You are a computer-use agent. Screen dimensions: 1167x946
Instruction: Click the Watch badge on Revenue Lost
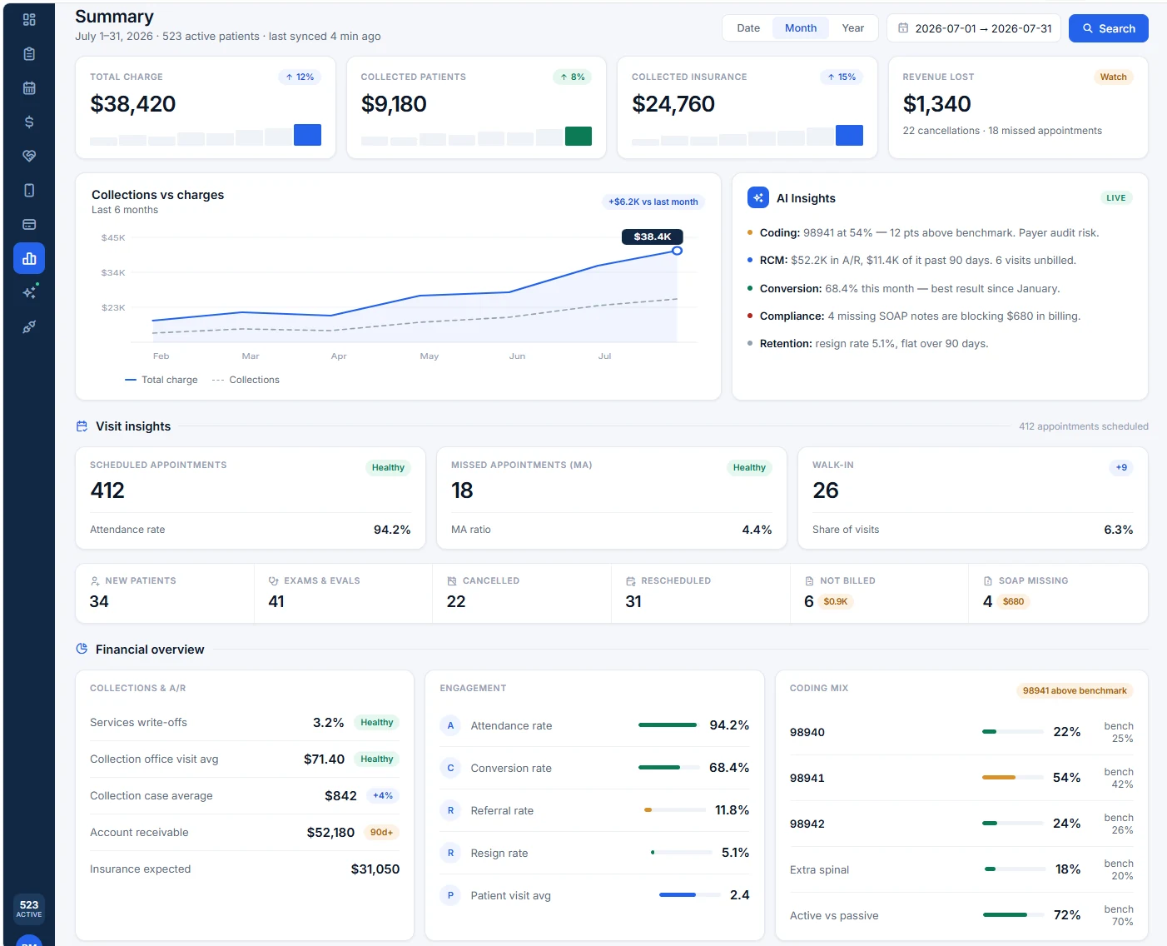(1113, 77)
